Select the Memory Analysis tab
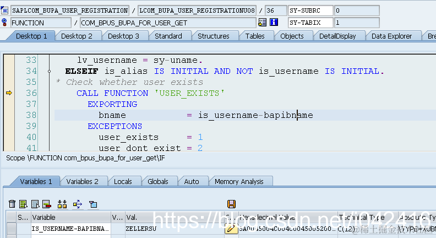Screen dimensions: 436x238 click(x=239, y=181)
